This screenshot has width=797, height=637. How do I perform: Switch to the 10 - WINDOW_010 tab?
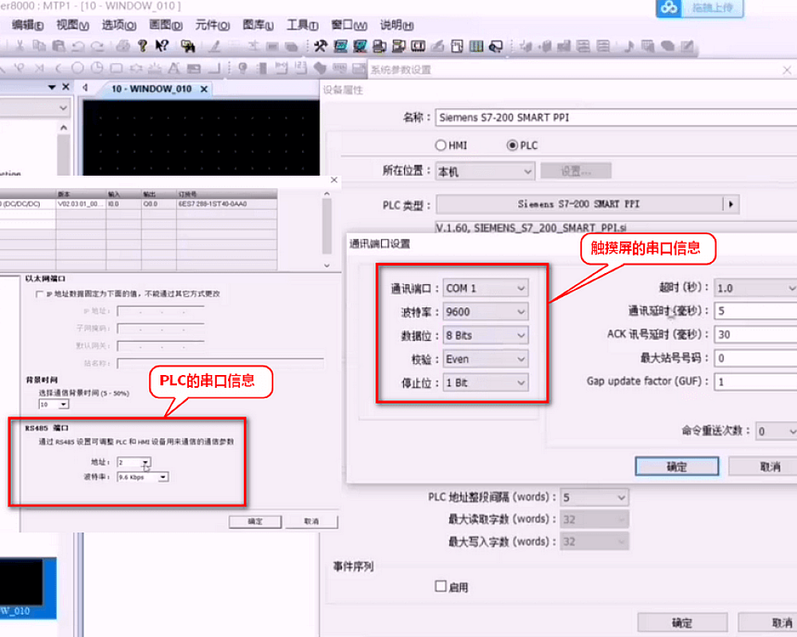tap(151, 88)
